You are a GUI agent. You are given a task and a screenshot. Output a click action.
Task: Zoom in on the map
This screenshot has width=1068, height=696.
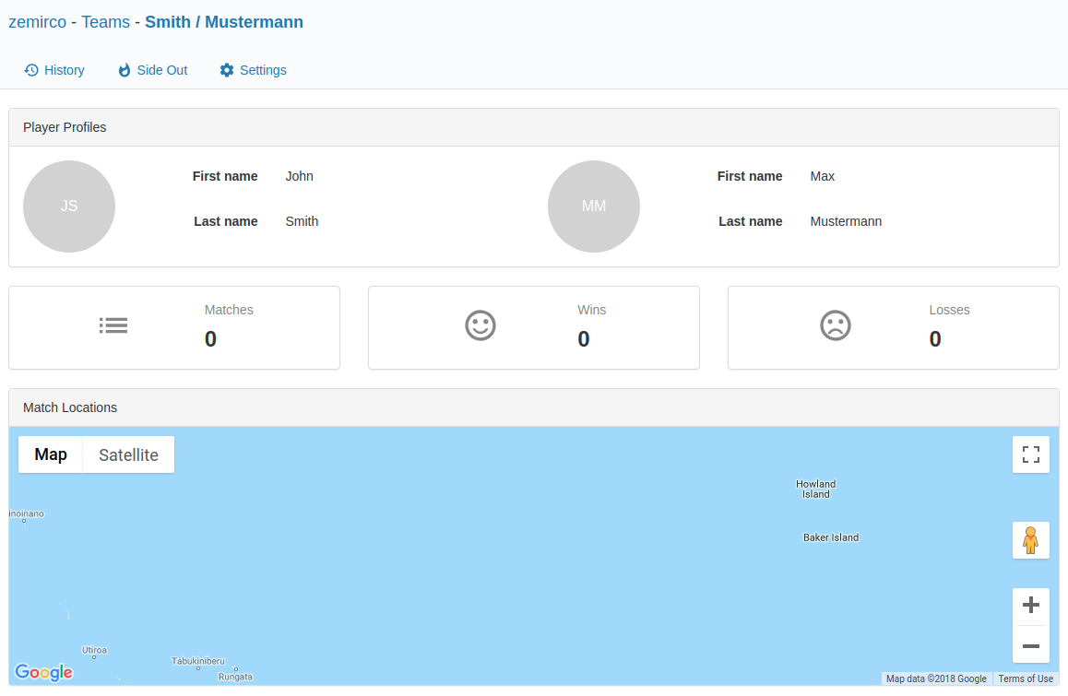coord(1030,606)
